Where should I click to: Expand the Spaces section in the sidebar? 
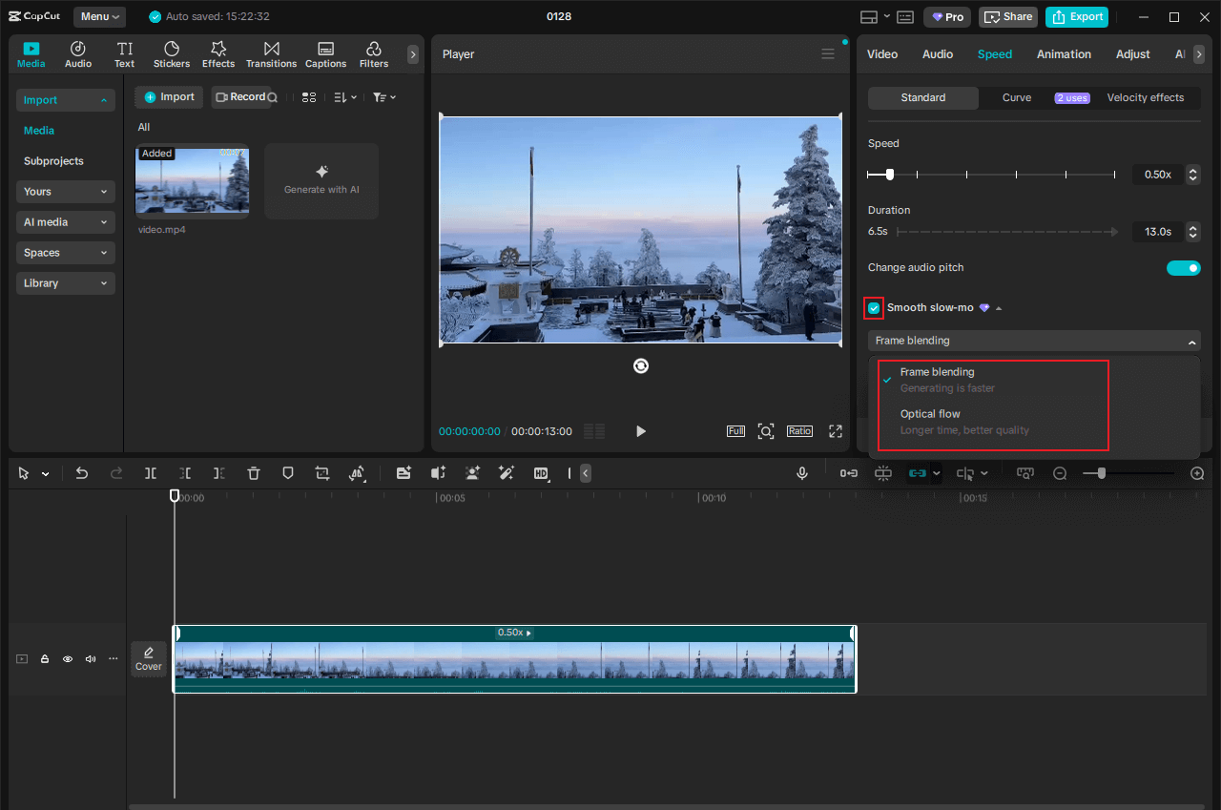[x=65, y=252]
